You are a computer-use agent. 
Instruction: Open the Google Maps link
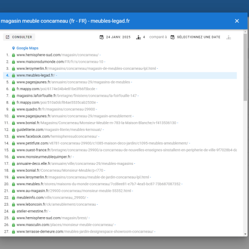point(27,48)
